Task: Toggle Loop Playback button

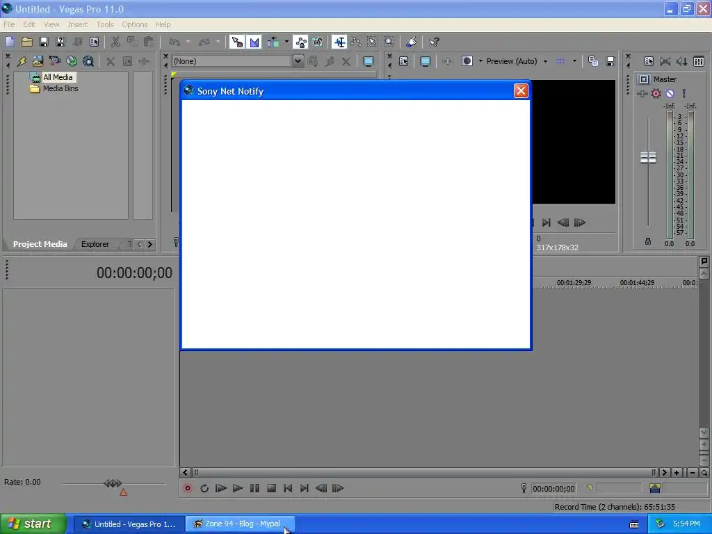Action: (x=204, y=488)
